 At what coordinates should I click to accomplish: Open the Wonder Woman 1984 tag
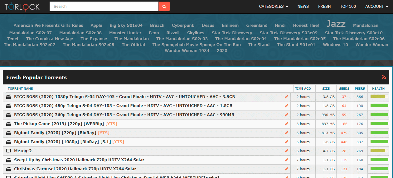187,51
